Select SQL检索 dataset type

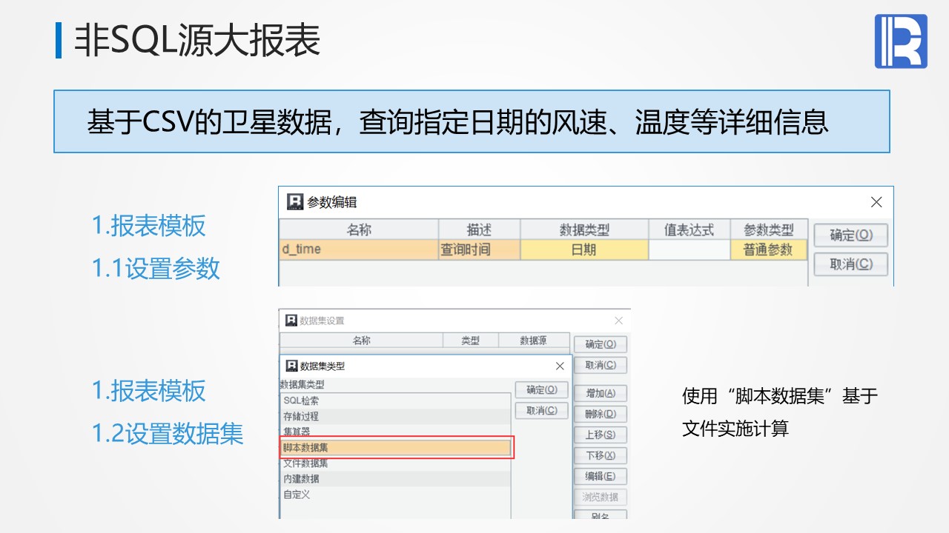[396, 400]
